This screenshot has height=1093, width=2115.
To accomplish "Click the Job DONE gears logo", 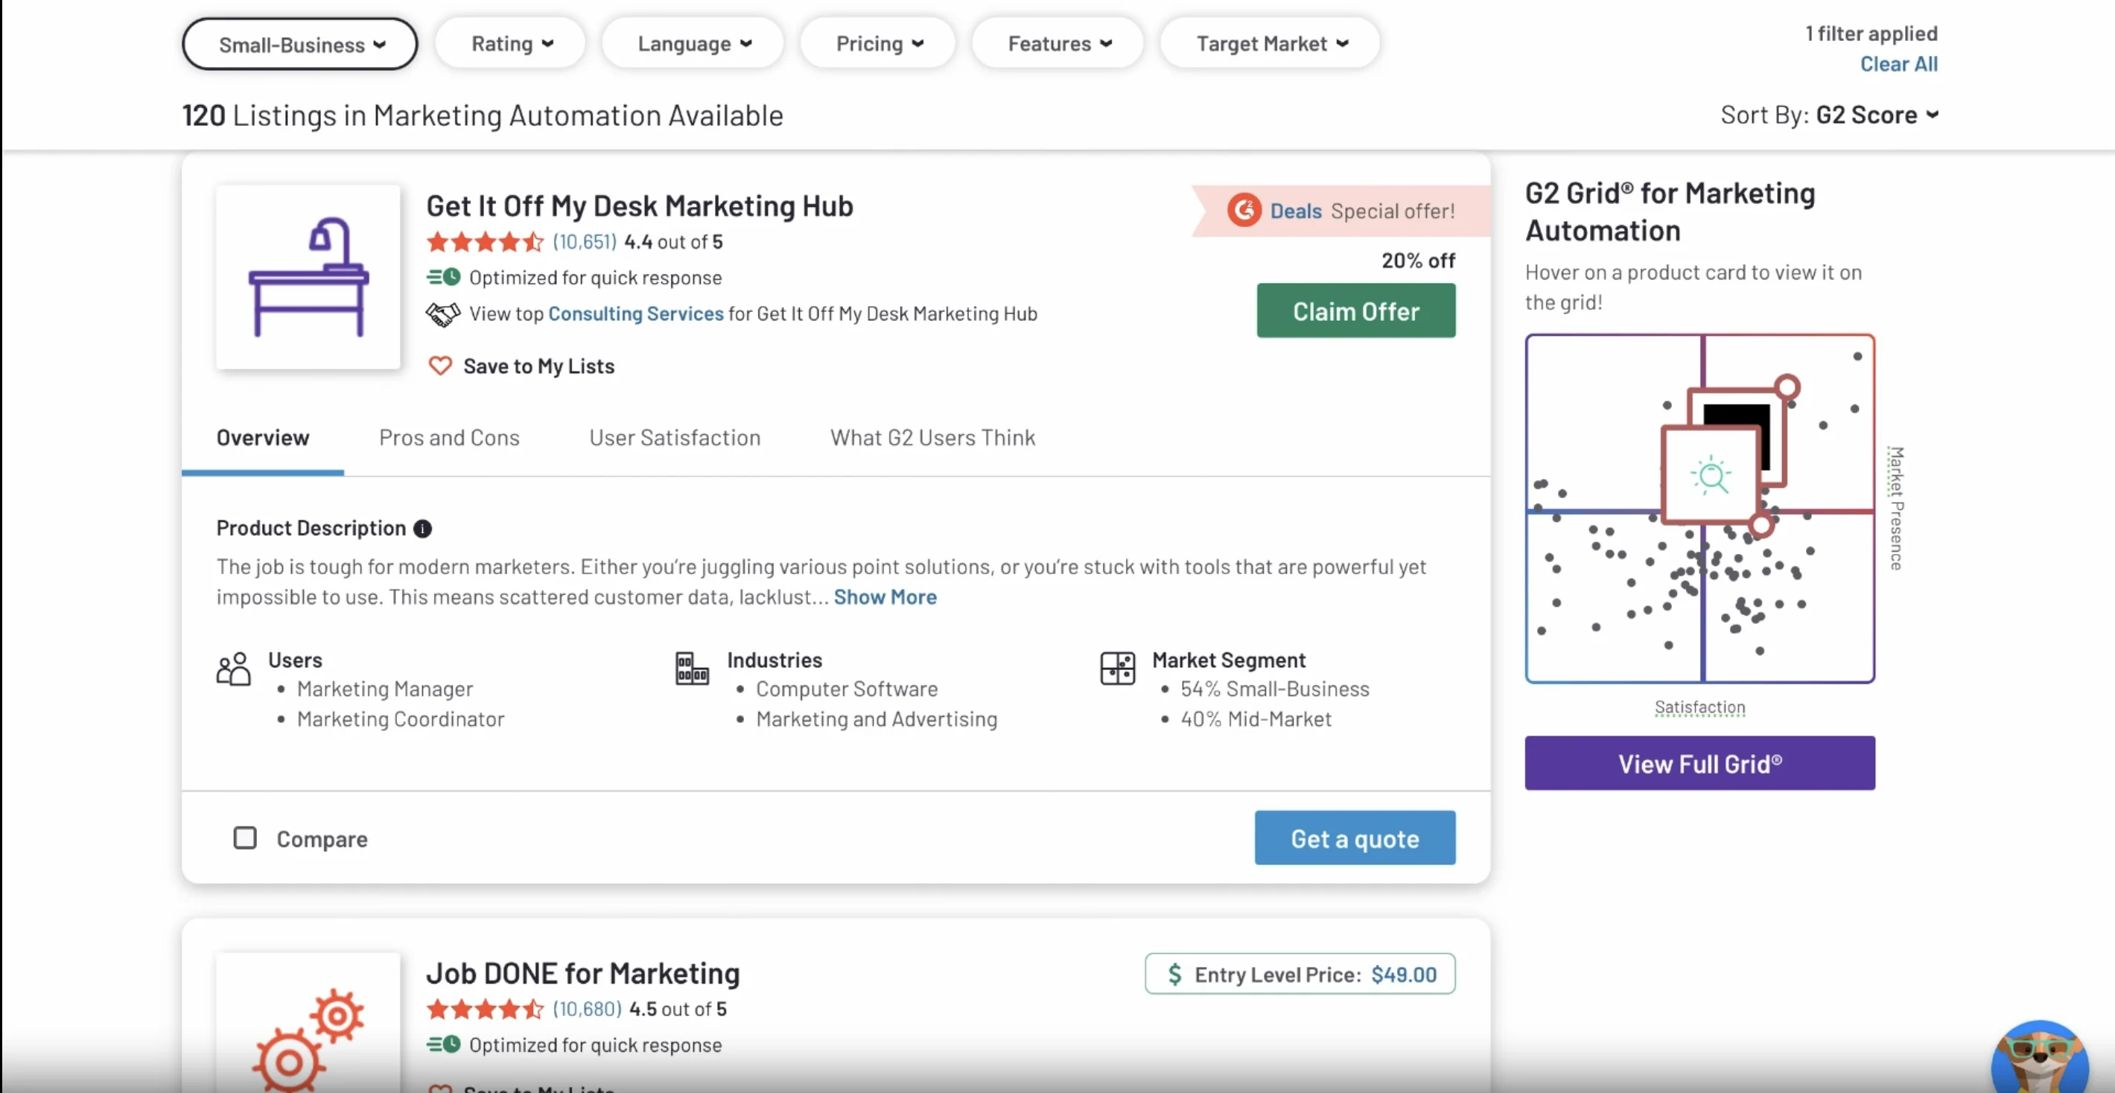I will tap(308, 1022).
